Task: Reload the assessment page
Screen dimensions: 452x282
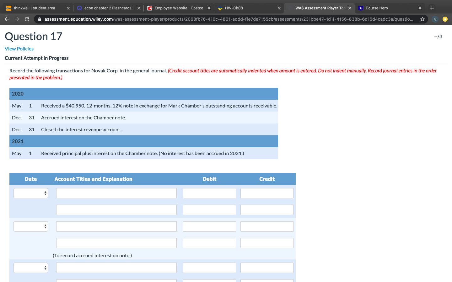Action: click(x=27, y=19)
